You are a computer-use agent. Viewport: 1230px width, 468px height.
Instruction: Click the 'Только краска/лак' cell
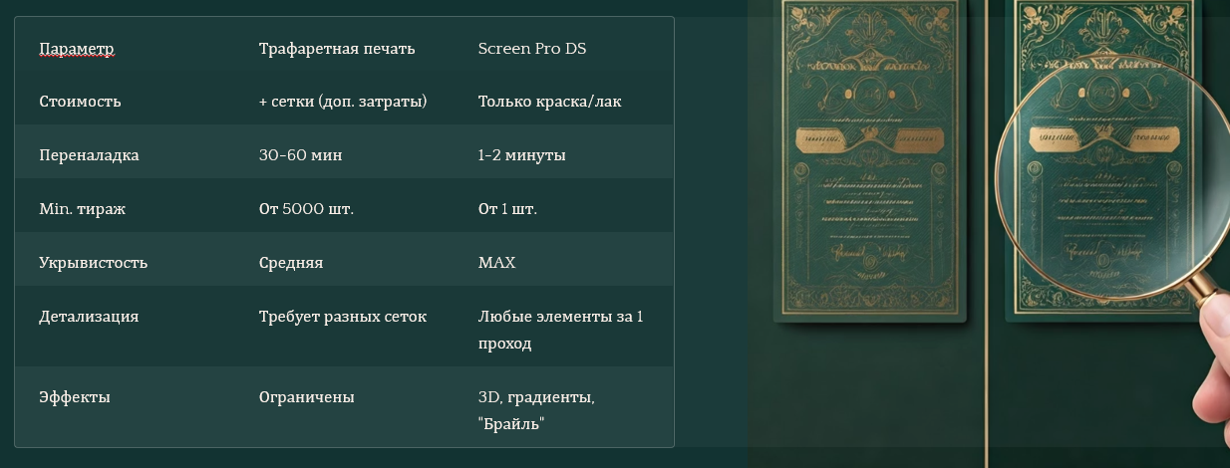pos(550,102)
